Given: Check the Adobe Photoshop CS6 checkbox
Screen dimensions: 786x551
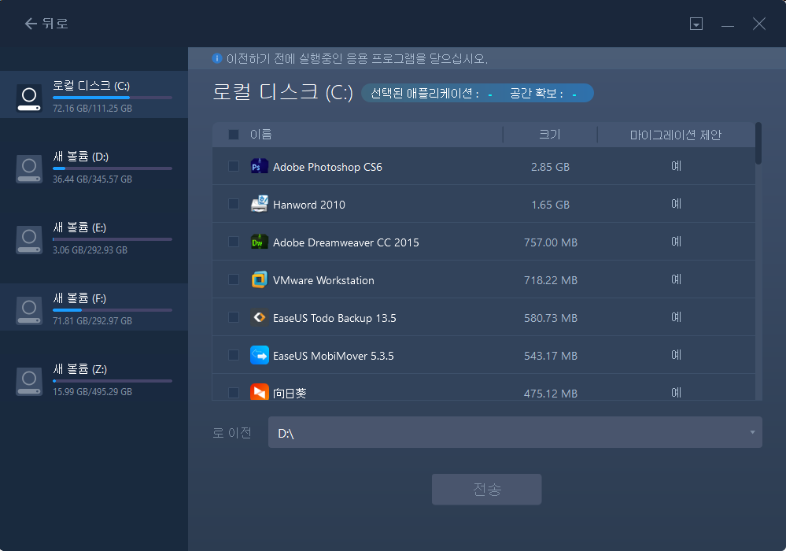Looking at the screenshot, I should click(234, 166).
